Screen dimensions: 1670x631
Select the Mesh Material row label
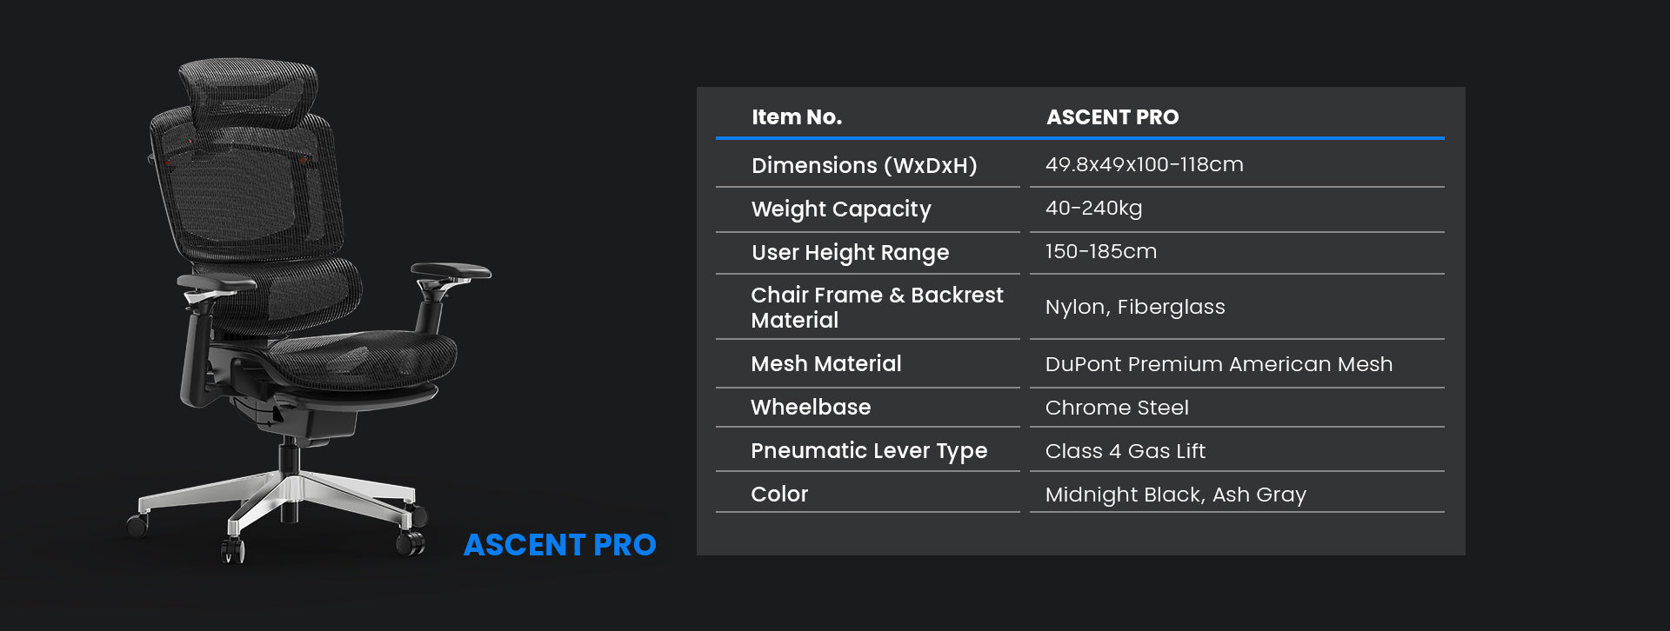tap(825, 363)
